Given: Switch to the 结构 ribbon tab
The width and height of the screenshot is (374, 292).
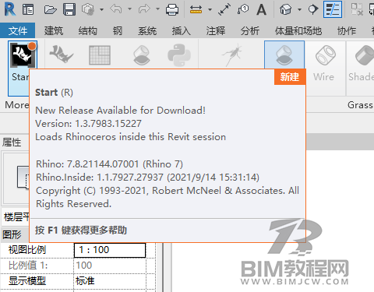Looking at the screenshot, I should click(88, 31).
